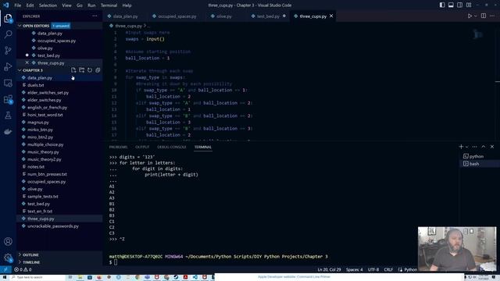This screenshot has height=281, width=500.
Task: Expand the Outline section
Action: pyautogui.click(x=30, y=255)
